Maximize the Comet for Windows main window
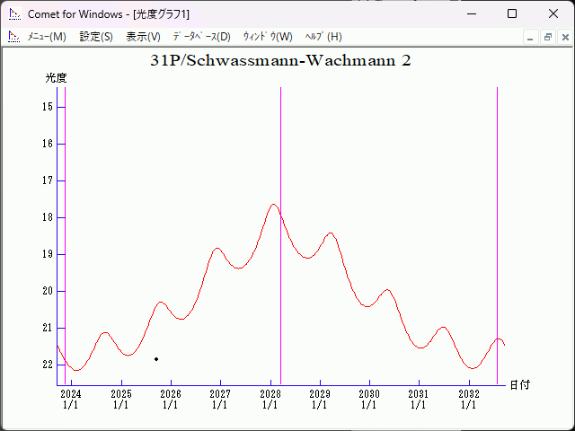The image size is (575, 431). (x=512, y=13)
